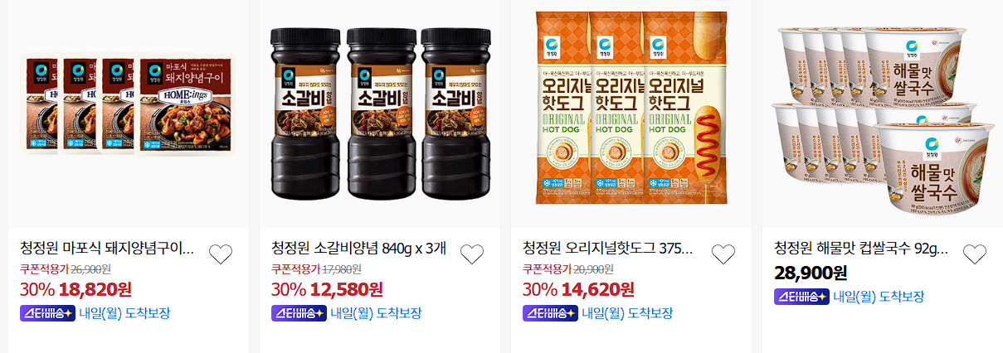Toggle wishlist heart for 소갈비양념 840g x 3개
Screen dimensions: 1003x353
click(472, 254)
